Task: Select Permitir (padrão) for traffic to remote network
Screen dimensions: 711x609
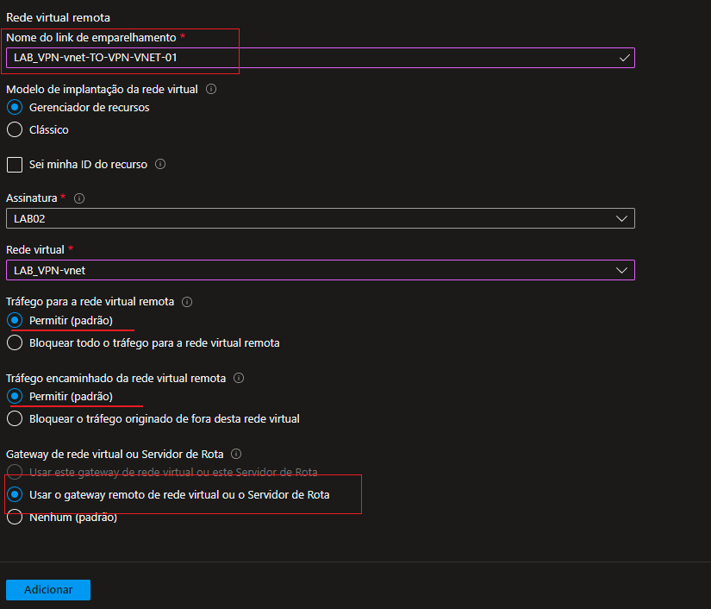Action: pyautogui.click(x=14, y=320)
